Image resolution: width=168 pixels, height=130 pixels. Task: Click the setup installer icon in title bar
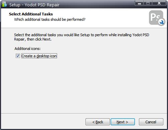coord(4,5)
